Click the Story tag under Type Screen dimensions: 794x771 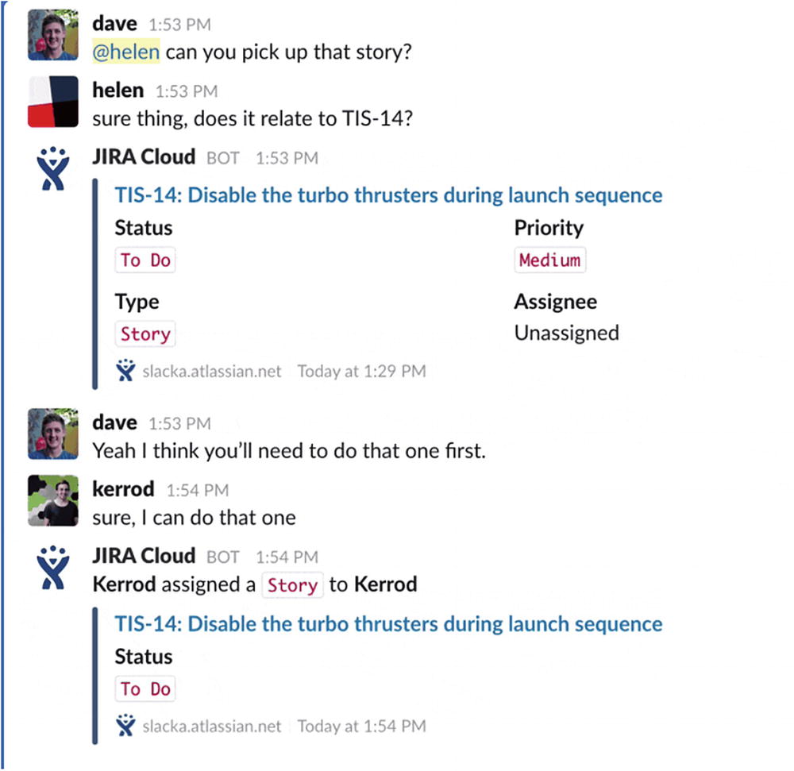(x=145, y=334)
